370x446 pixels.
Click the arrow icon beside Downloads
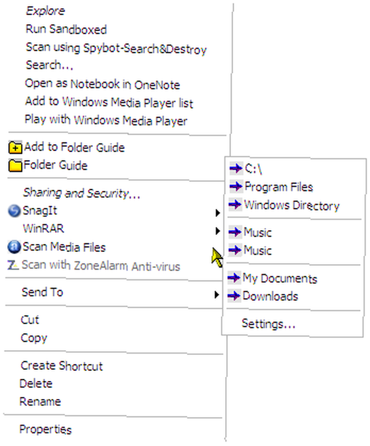(x=234, y=296)
